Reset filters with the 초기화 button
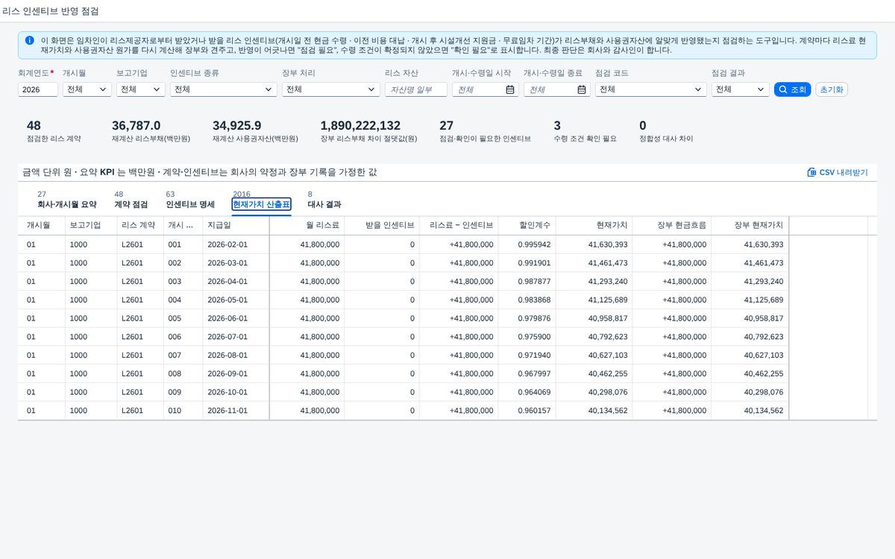 click(x=832, y=89)
